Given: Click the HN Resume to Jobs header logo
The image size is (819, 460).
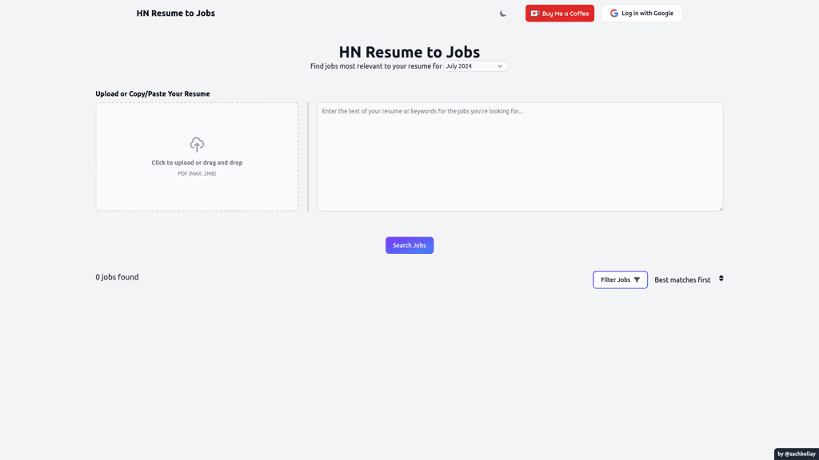Looking at the screenshot, I should point(175,13).
